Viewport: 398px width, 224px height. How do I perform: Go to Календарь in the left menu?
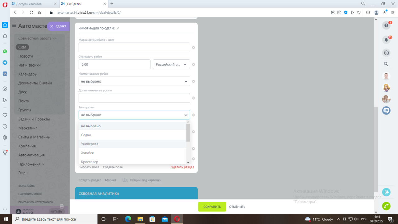tap(27, 74)
